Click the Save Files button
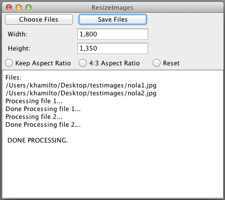Screen dimensions: 225x200 (x=113, y=20)
